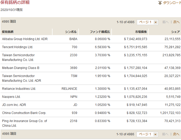Click the 保有銘柄の詳細 heading

[x=15, y=2]
